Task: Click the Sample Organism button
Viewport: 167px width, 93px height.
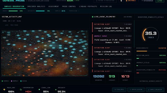Action: pos(155,90)
